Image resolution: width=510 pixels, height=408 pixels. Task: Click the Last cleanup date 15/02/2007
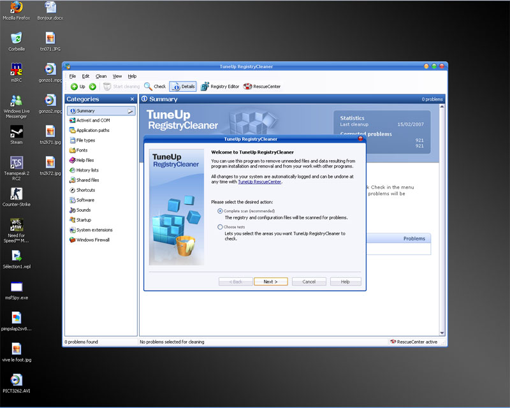point(411,124)
